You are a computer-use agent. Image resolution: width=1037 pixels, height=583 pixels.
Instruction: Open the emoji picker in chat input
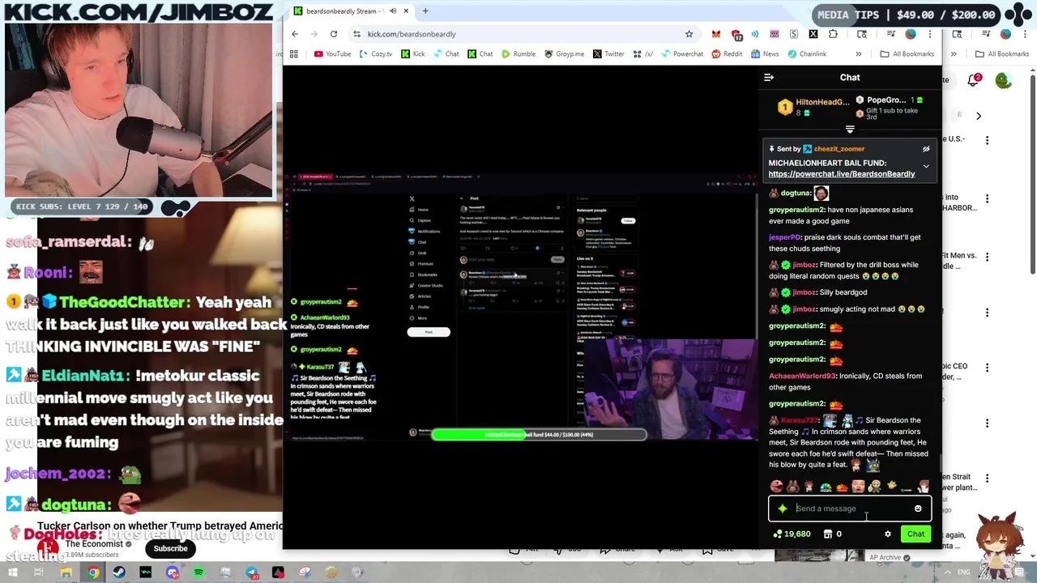click(x=918, y=509)
